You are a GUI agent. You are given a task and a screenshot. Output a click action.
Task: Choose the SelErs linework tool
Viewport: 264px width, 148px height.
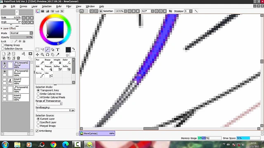tap(67, 68)
